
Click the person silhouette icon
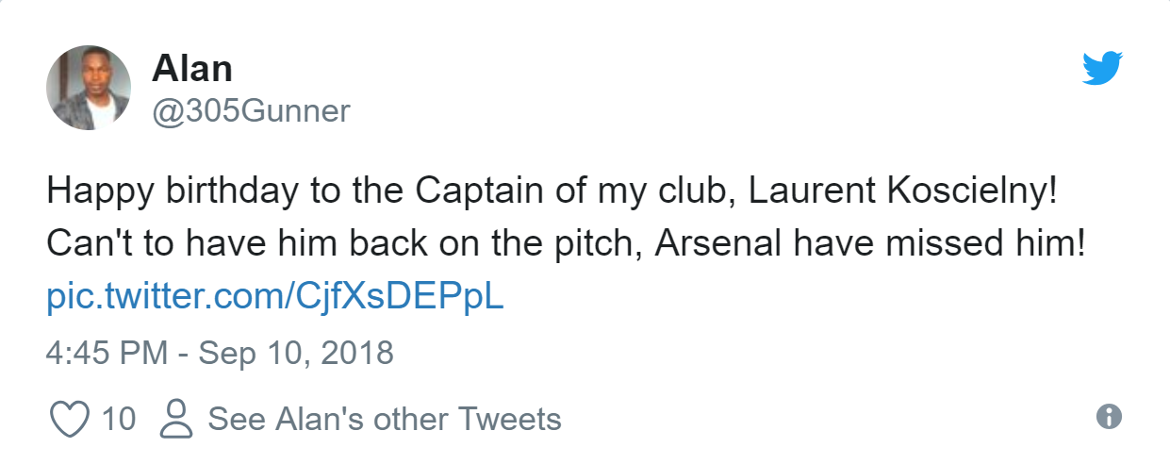pos(176,418)
